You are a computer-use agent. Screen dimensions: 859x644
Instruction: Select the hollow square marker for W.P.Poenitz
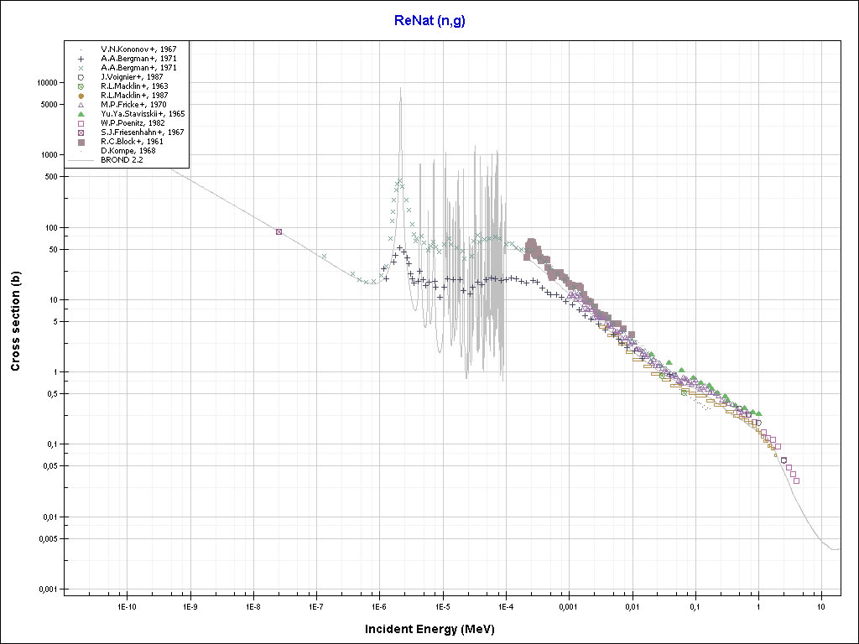(x=81, y=123)
